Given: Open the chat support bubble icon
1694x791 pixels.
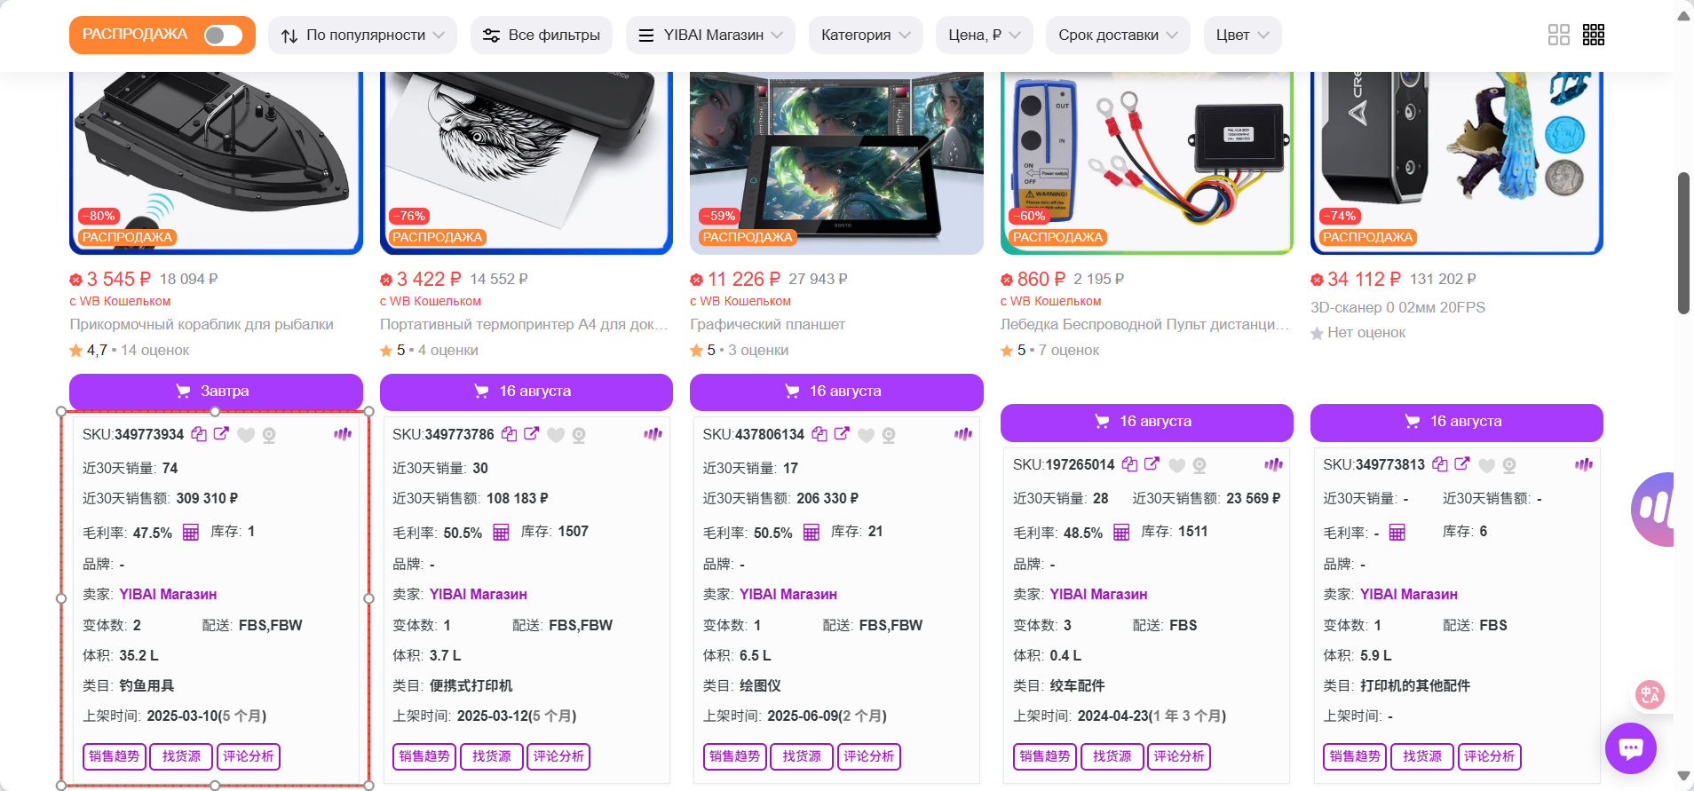Looking at the screenshot, I should 1631,748.
